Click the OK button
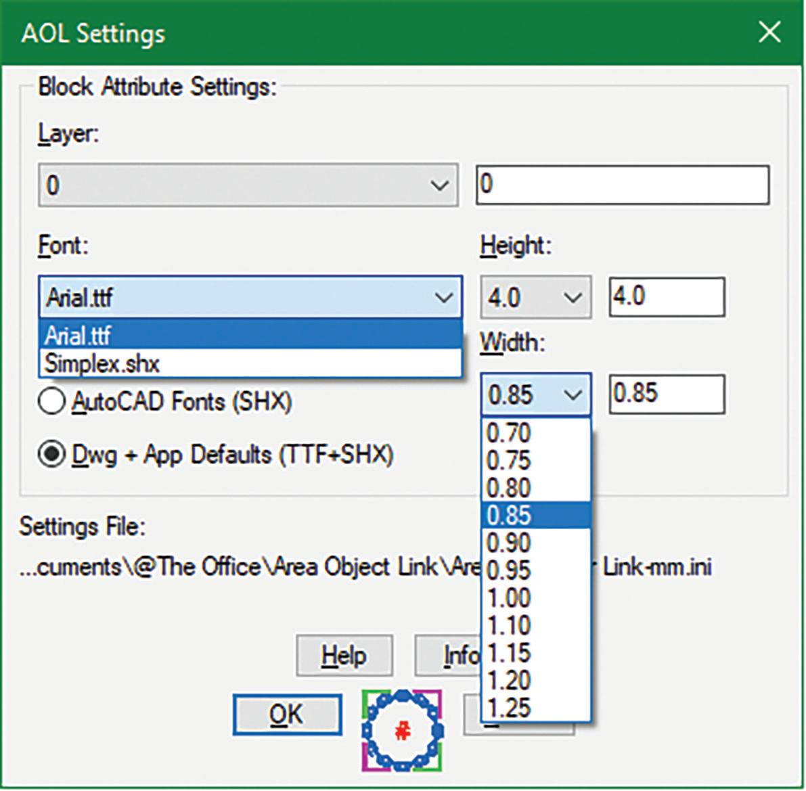806x791 pixels. point(287,715)
